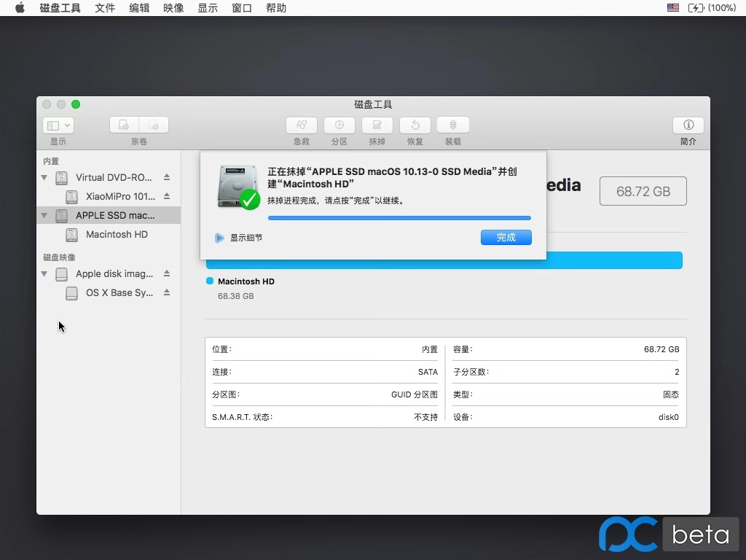The height and width of the screenshot is (560, 746).
Task: Click the disk0 device value
Action: click(669, 417)
